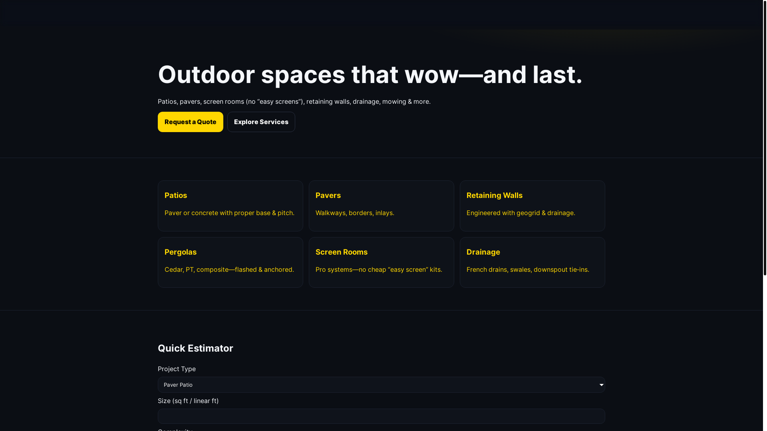Open the Pergolas card
This screenshot has width=767, height=431.
click(x=230, y=263)
